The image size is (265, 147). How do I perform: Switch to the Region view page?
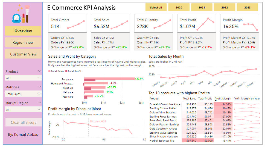23,42
